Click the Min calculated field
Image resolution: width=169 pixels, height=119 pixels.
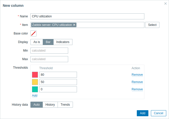[49, 51]
